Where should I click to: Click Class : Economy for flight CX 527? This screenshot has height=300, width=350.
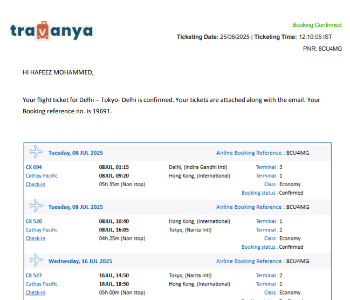coord(283,292)
